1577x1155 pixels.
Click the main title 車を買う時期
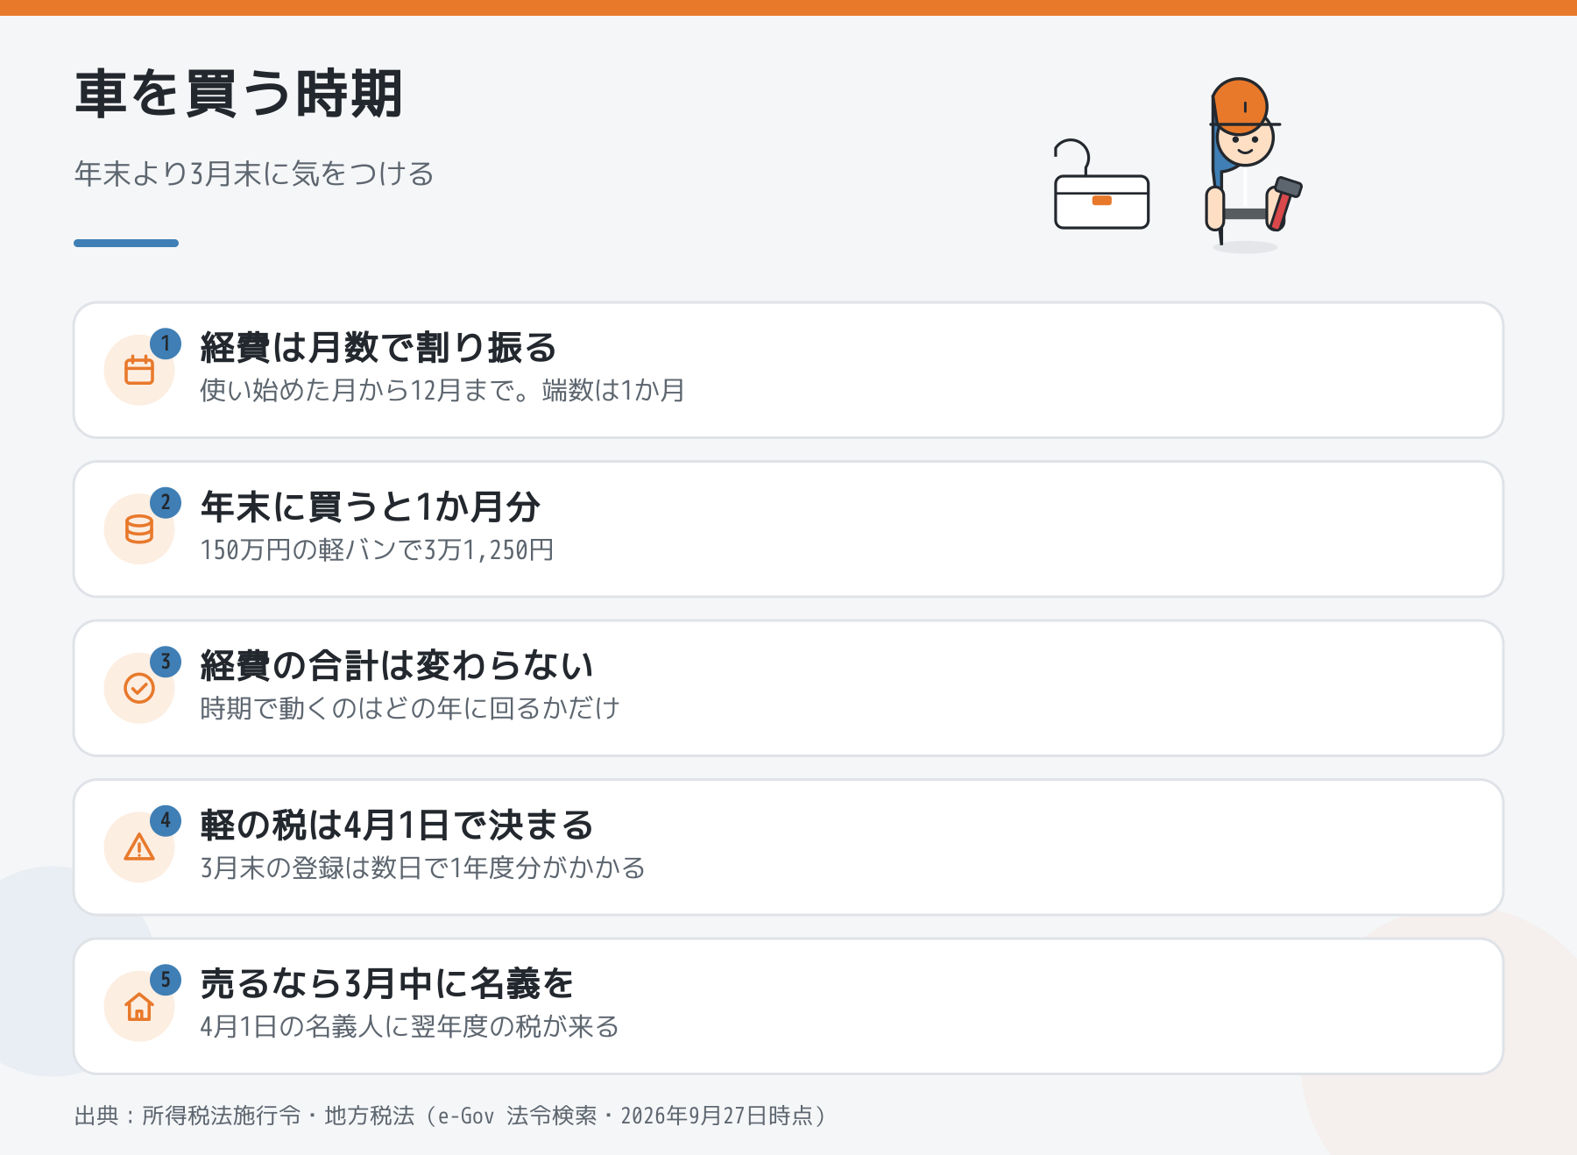click(x=238, y=94)
